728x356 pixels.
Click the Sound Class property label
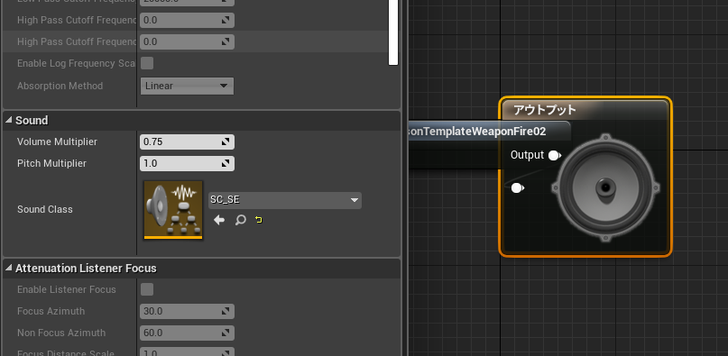pyautogui.click(x=44, y=209)
